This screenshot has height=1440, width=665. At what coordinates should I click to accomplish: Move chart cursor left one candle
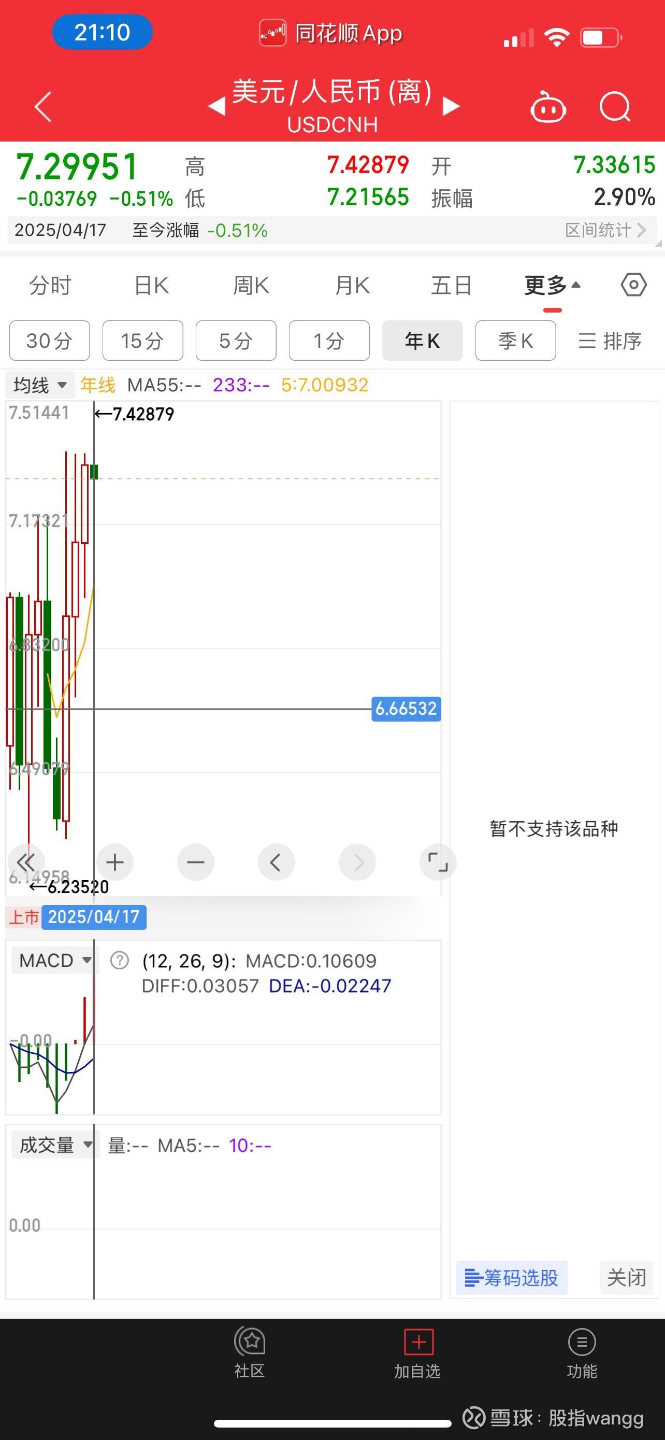click(x=277, y=862)
